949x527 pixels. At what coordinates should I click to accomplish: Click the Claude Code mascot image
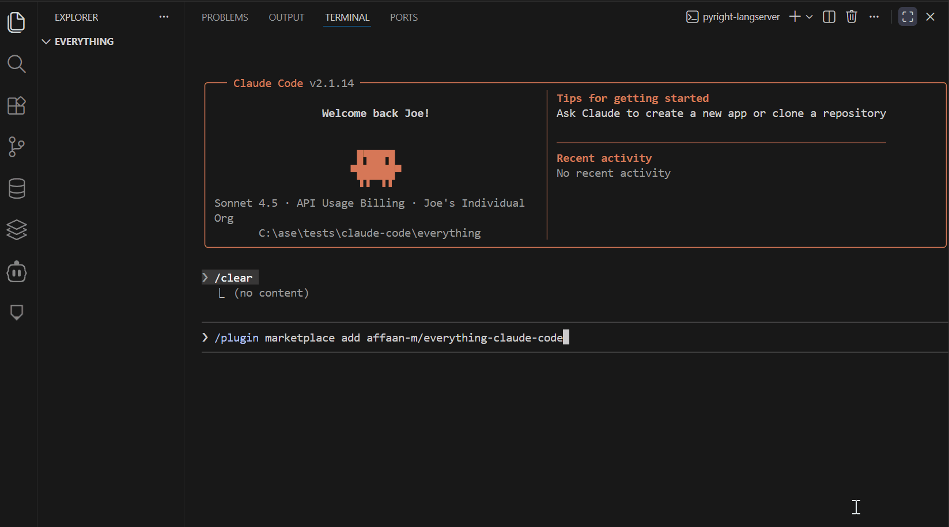376,168
